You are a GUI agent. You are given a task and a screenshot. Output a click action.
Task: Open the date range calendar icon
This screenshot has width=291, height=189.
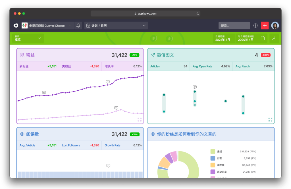pos(263,38)
